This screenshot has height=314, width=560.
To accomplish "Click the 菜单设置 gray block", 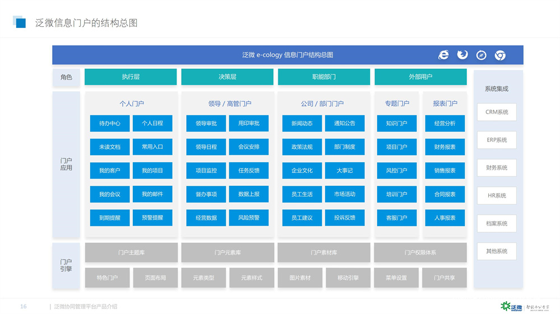I will pyautogui.click(x=396, y=278).
